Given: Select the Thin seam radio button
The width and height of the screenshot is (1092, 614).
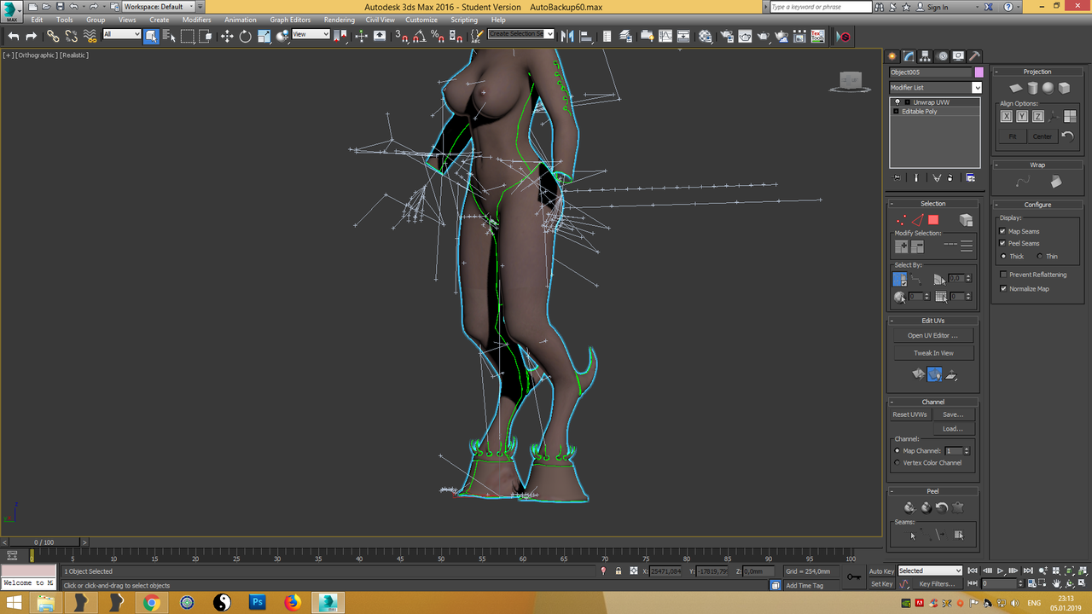Looking at the screenshot, I should 1039,256.
